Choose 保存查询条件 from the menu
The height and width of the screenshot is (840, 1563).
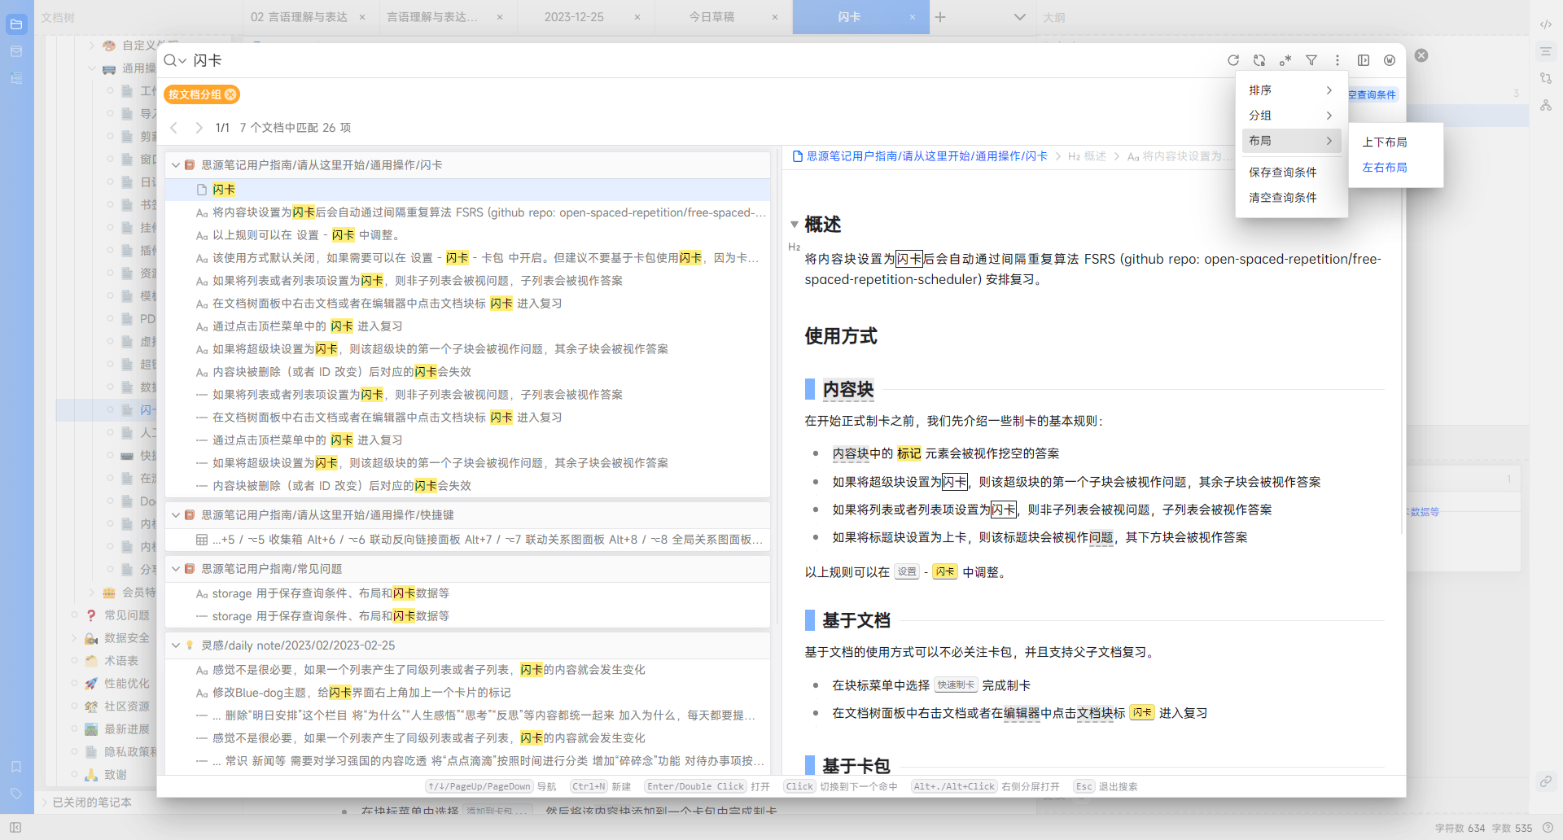point(1283,173)
